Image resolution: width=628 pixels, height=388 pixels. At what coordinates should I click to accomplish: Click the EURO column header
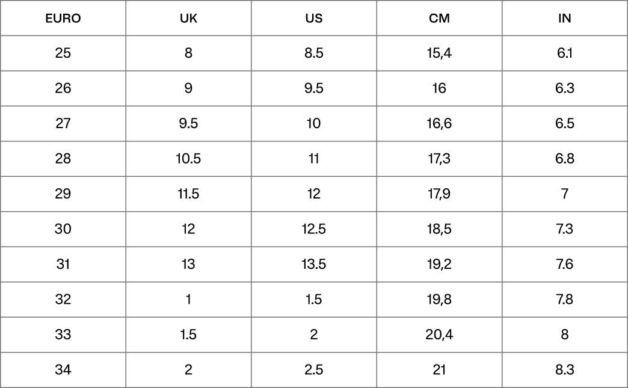click(63, 19)
